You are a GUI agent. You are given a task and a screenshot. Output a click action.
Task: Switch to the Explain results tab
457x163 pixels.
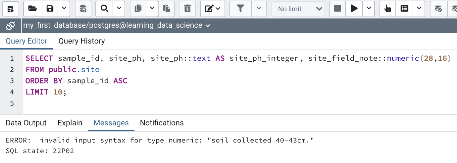70,123
